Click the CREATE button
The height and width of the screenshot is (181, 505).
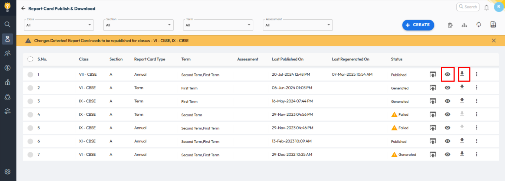click(418, 25)
